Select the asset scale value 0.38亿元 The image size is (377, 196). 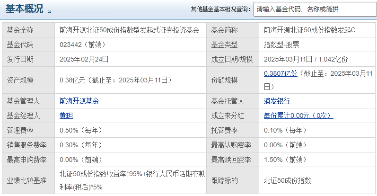(72, 80)
